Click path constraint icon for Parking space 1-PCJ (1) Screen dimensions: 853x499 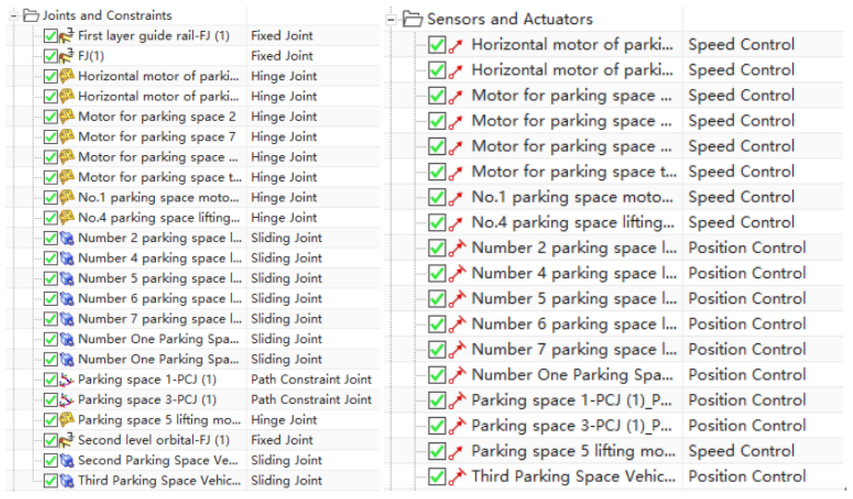point(66,380)
